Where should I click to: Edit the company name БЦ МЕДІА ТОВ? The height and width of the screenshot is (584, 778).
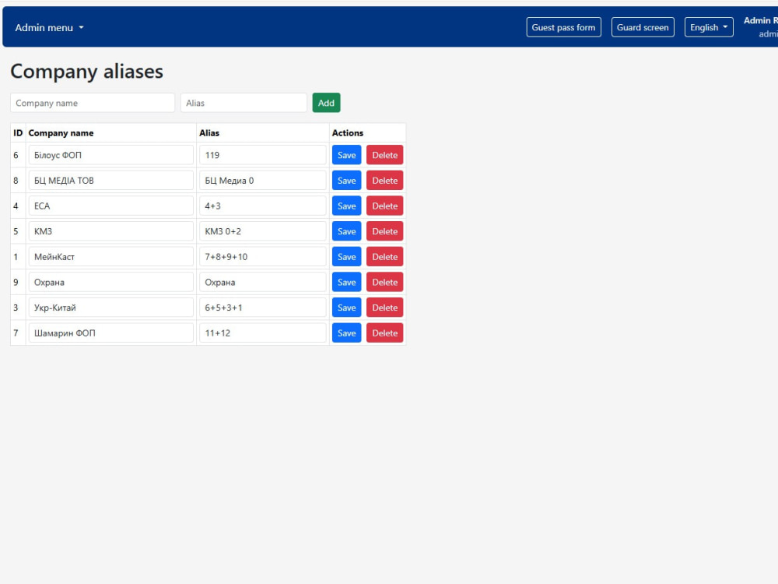(x=110, y=181)
